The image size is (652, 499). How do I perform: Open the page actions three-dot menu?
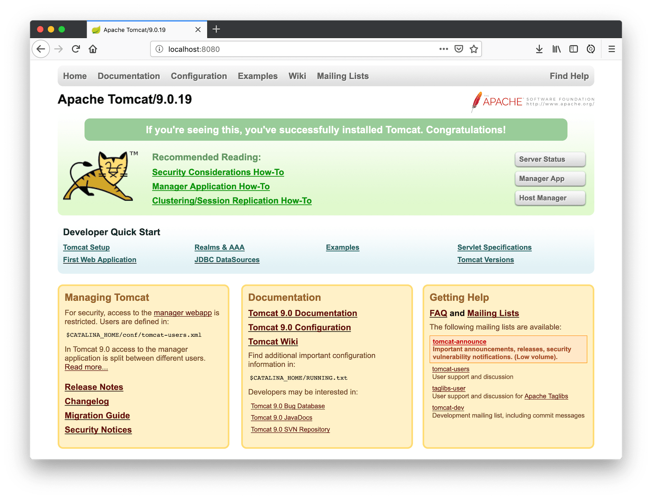pos(444,49)
